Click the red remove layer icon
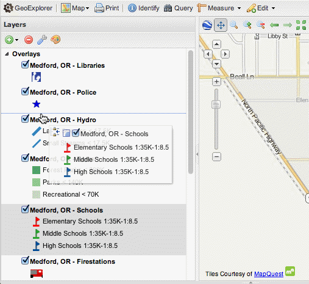This screenshot has height=284, width=309. pos(29,40)
